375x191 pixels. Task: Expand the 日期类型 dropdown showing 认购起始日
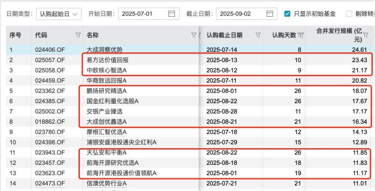coord(58,14)
